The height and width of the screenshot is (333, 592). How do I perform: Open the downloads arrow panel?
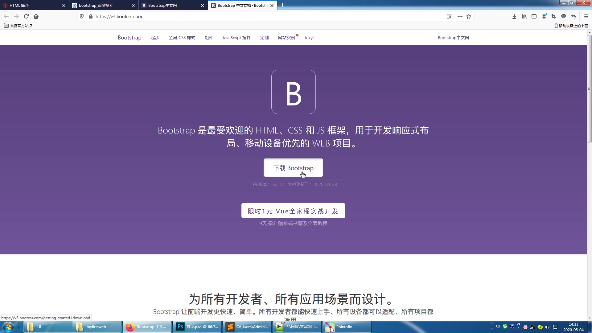click(x=514, y=16)
